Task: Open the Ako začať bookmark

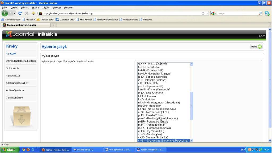Action: pos(29,20)
